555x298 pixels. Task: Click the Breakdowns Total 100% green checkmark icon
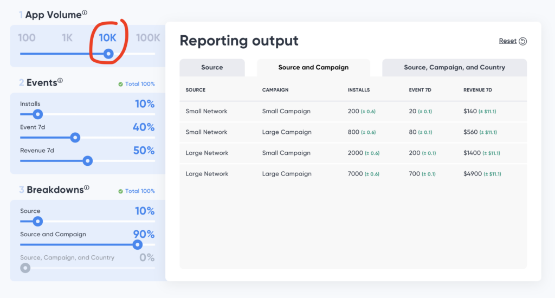click(x=121, y=191)
